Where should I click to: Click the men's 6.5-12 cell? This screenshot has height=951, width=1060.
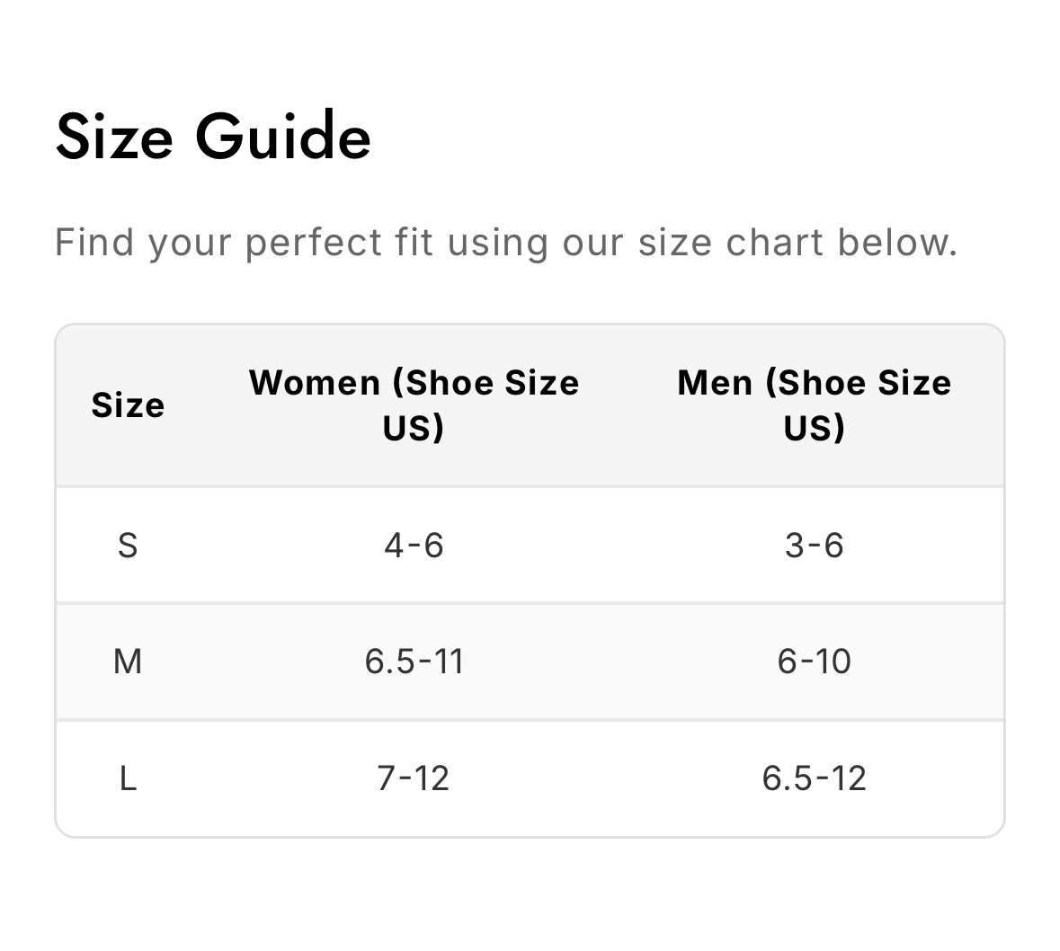[814, 778]
